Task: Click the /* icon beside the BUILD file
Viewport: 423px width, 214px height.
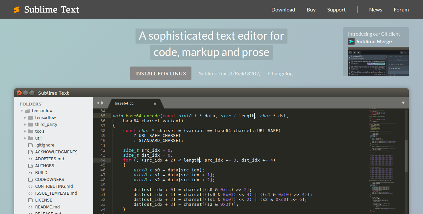Action: tap(30, 172)
